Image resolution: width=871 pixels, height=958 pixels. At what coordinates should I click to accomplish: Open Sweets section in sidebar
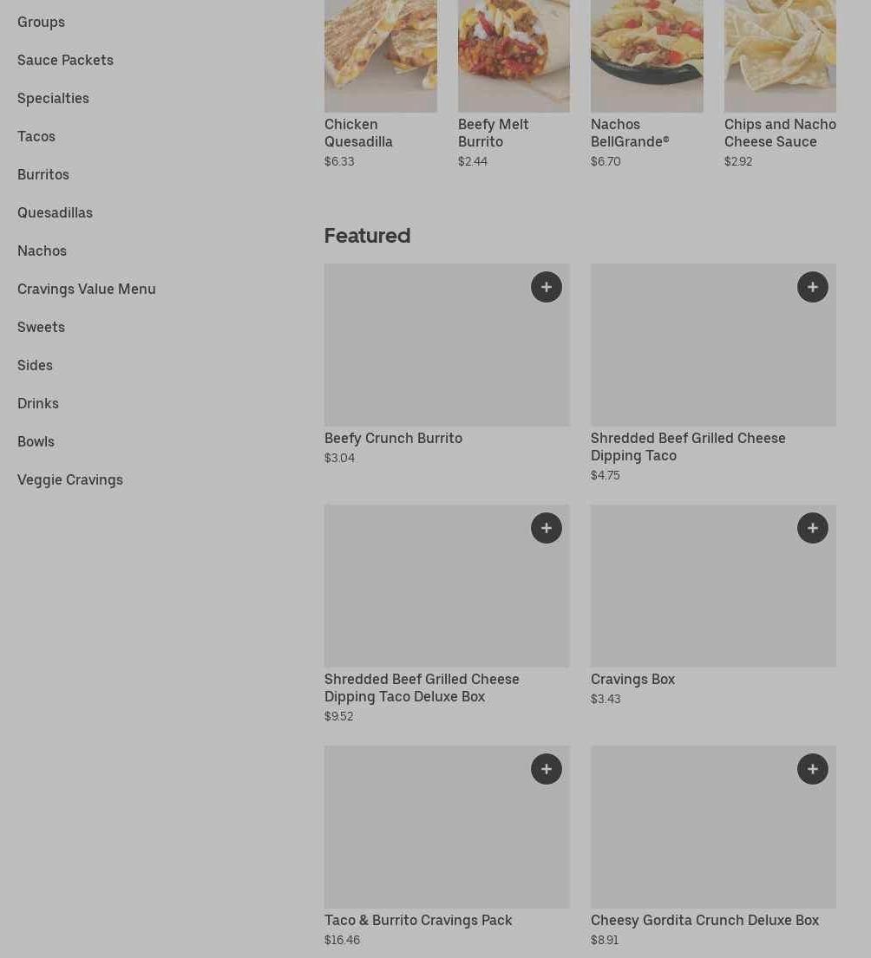[41, 327]
